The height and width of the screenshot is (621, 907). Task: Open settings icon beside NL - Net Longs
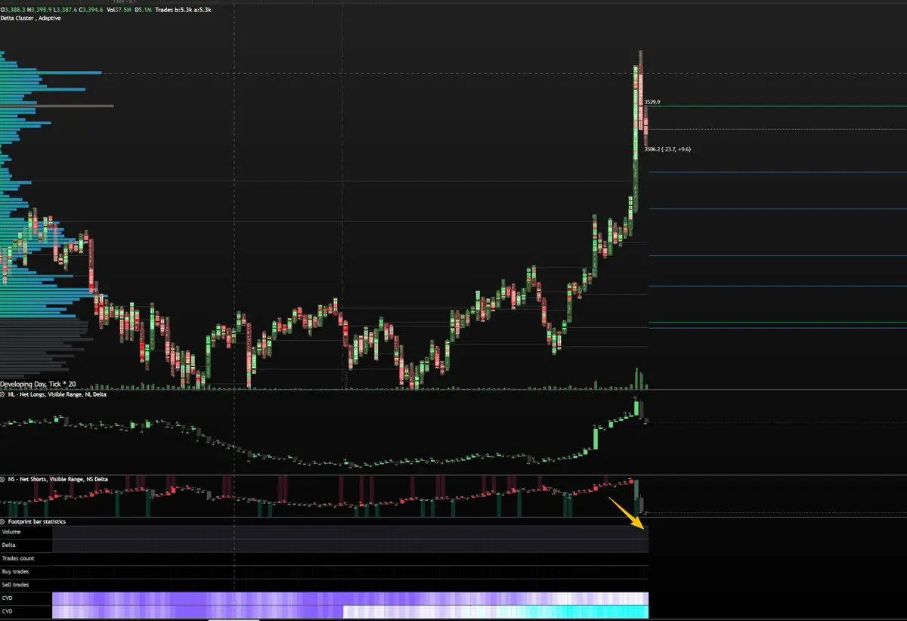[x=3, y=394]
